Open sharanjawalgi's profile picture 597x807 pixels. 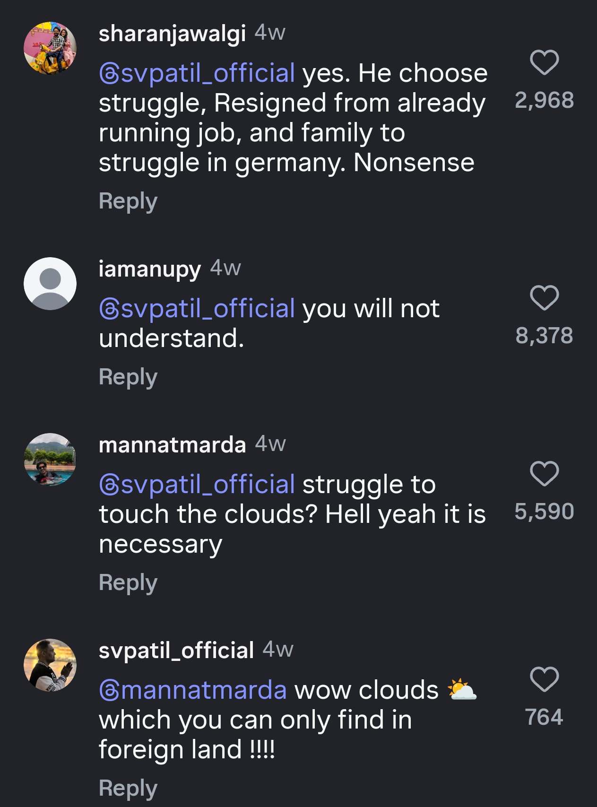pos(50,48)
